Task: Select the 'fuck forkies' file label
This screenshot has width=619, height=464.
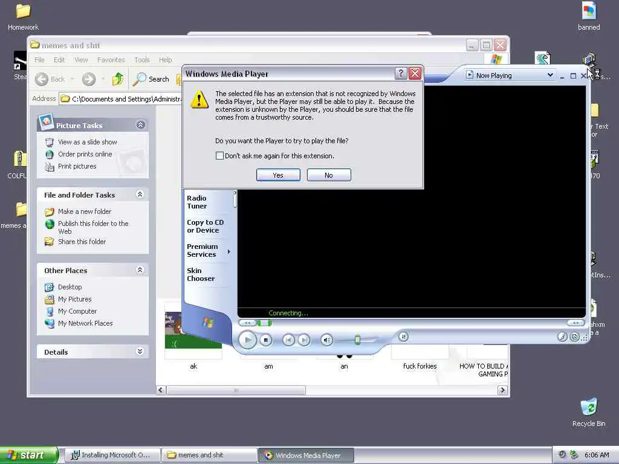Action: [x=420, y=366]
